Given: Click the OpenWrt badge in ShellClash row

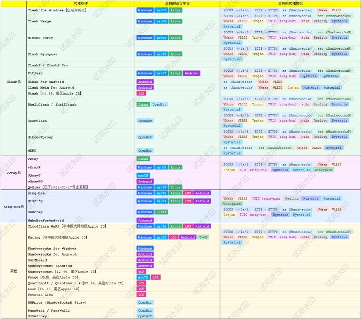Looking at the screenshot, I should [159, 104].
